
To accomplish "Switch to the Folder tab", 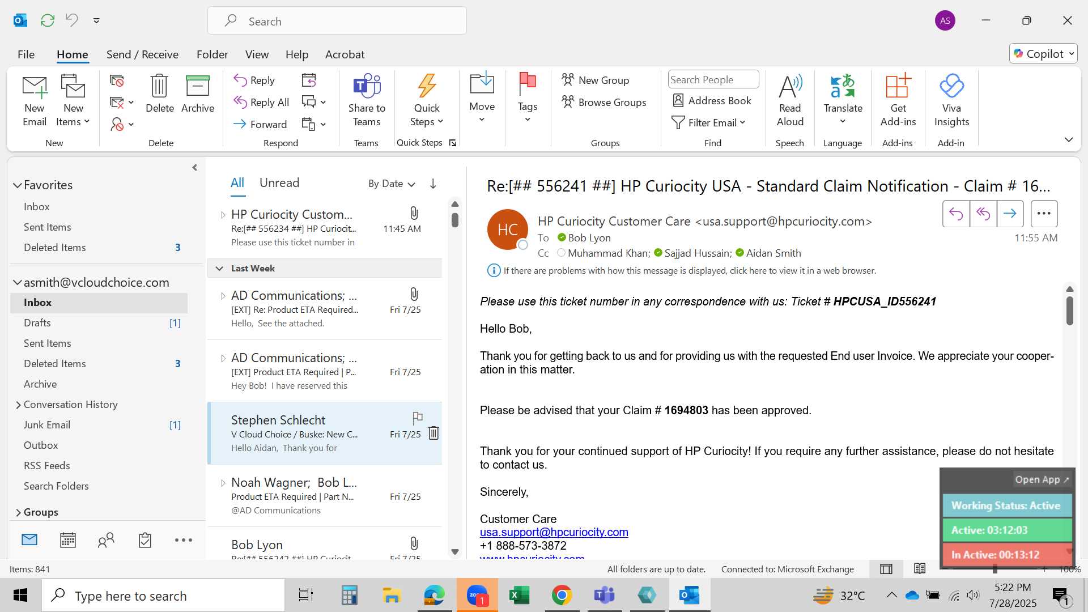I will click(x=212, y=54).
